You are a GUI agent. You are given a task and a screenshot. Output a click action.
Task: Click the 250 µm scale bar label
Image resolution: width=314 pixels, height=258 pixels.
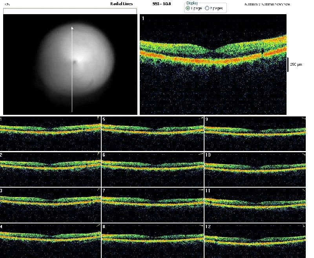pos(296,64)
